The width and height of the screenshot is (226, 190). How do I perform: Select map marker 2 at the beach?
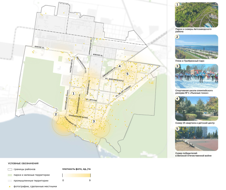coord(55,114)
